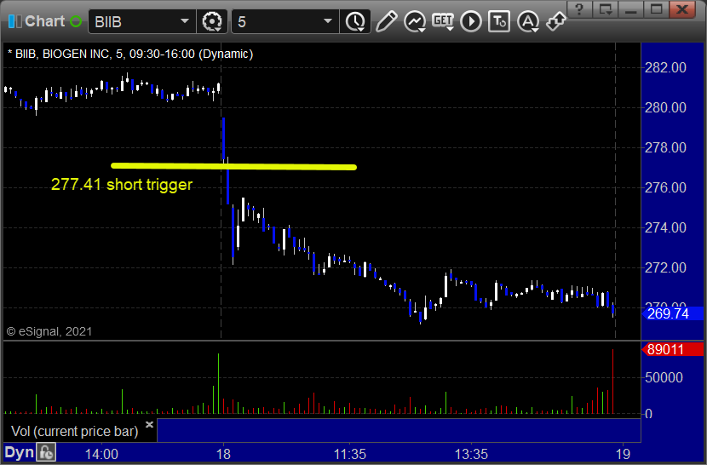This screenshot has height=465, width=707.
Task: Click the help question mark button
Action: 579,9
